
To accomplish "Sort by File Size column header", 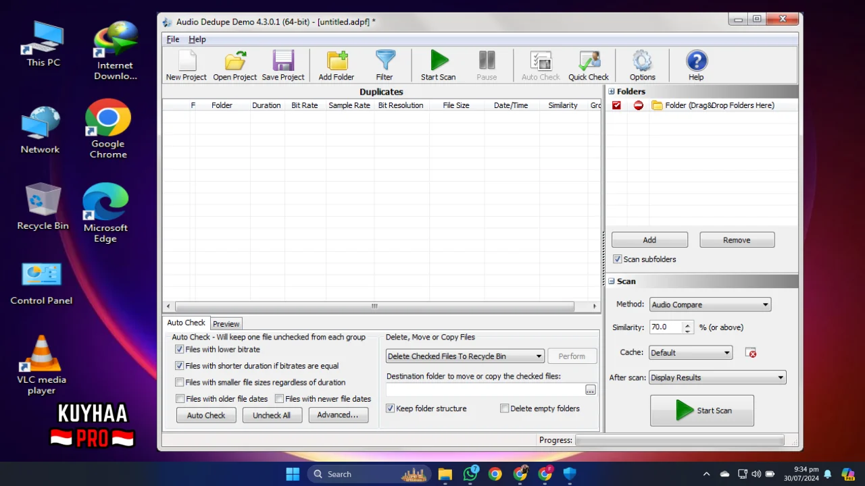I will 456,105.
